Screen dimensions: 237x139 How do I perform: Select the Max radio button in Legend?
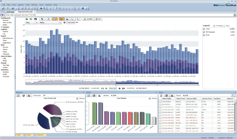224,26
